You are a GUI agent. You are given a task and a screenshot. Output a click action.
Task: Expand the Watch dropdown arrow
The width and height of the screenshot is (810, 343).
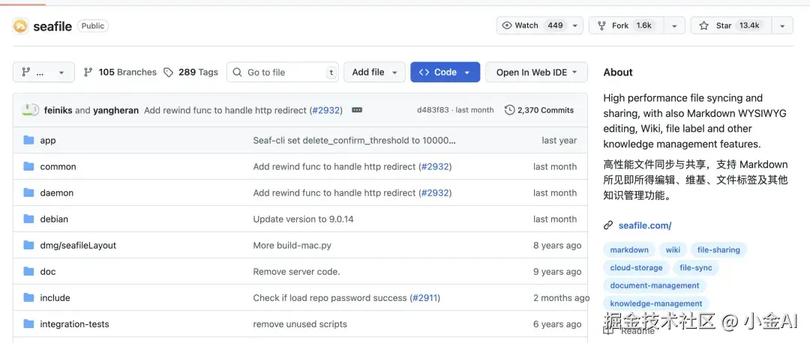pyautogui.click(x=575, y=25)
